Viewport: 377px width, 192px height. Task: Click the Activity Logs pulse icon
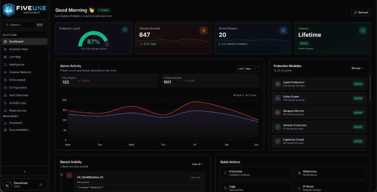(5, 103)
